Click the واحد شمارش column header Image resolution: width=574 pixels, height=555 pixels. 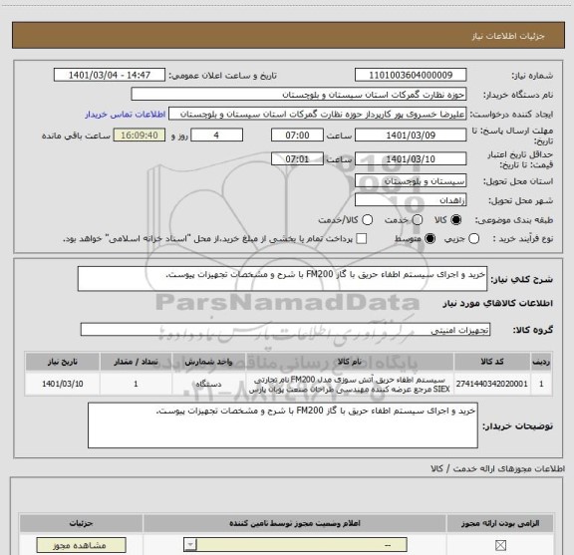pyautogui.click(x=208, y=362)
